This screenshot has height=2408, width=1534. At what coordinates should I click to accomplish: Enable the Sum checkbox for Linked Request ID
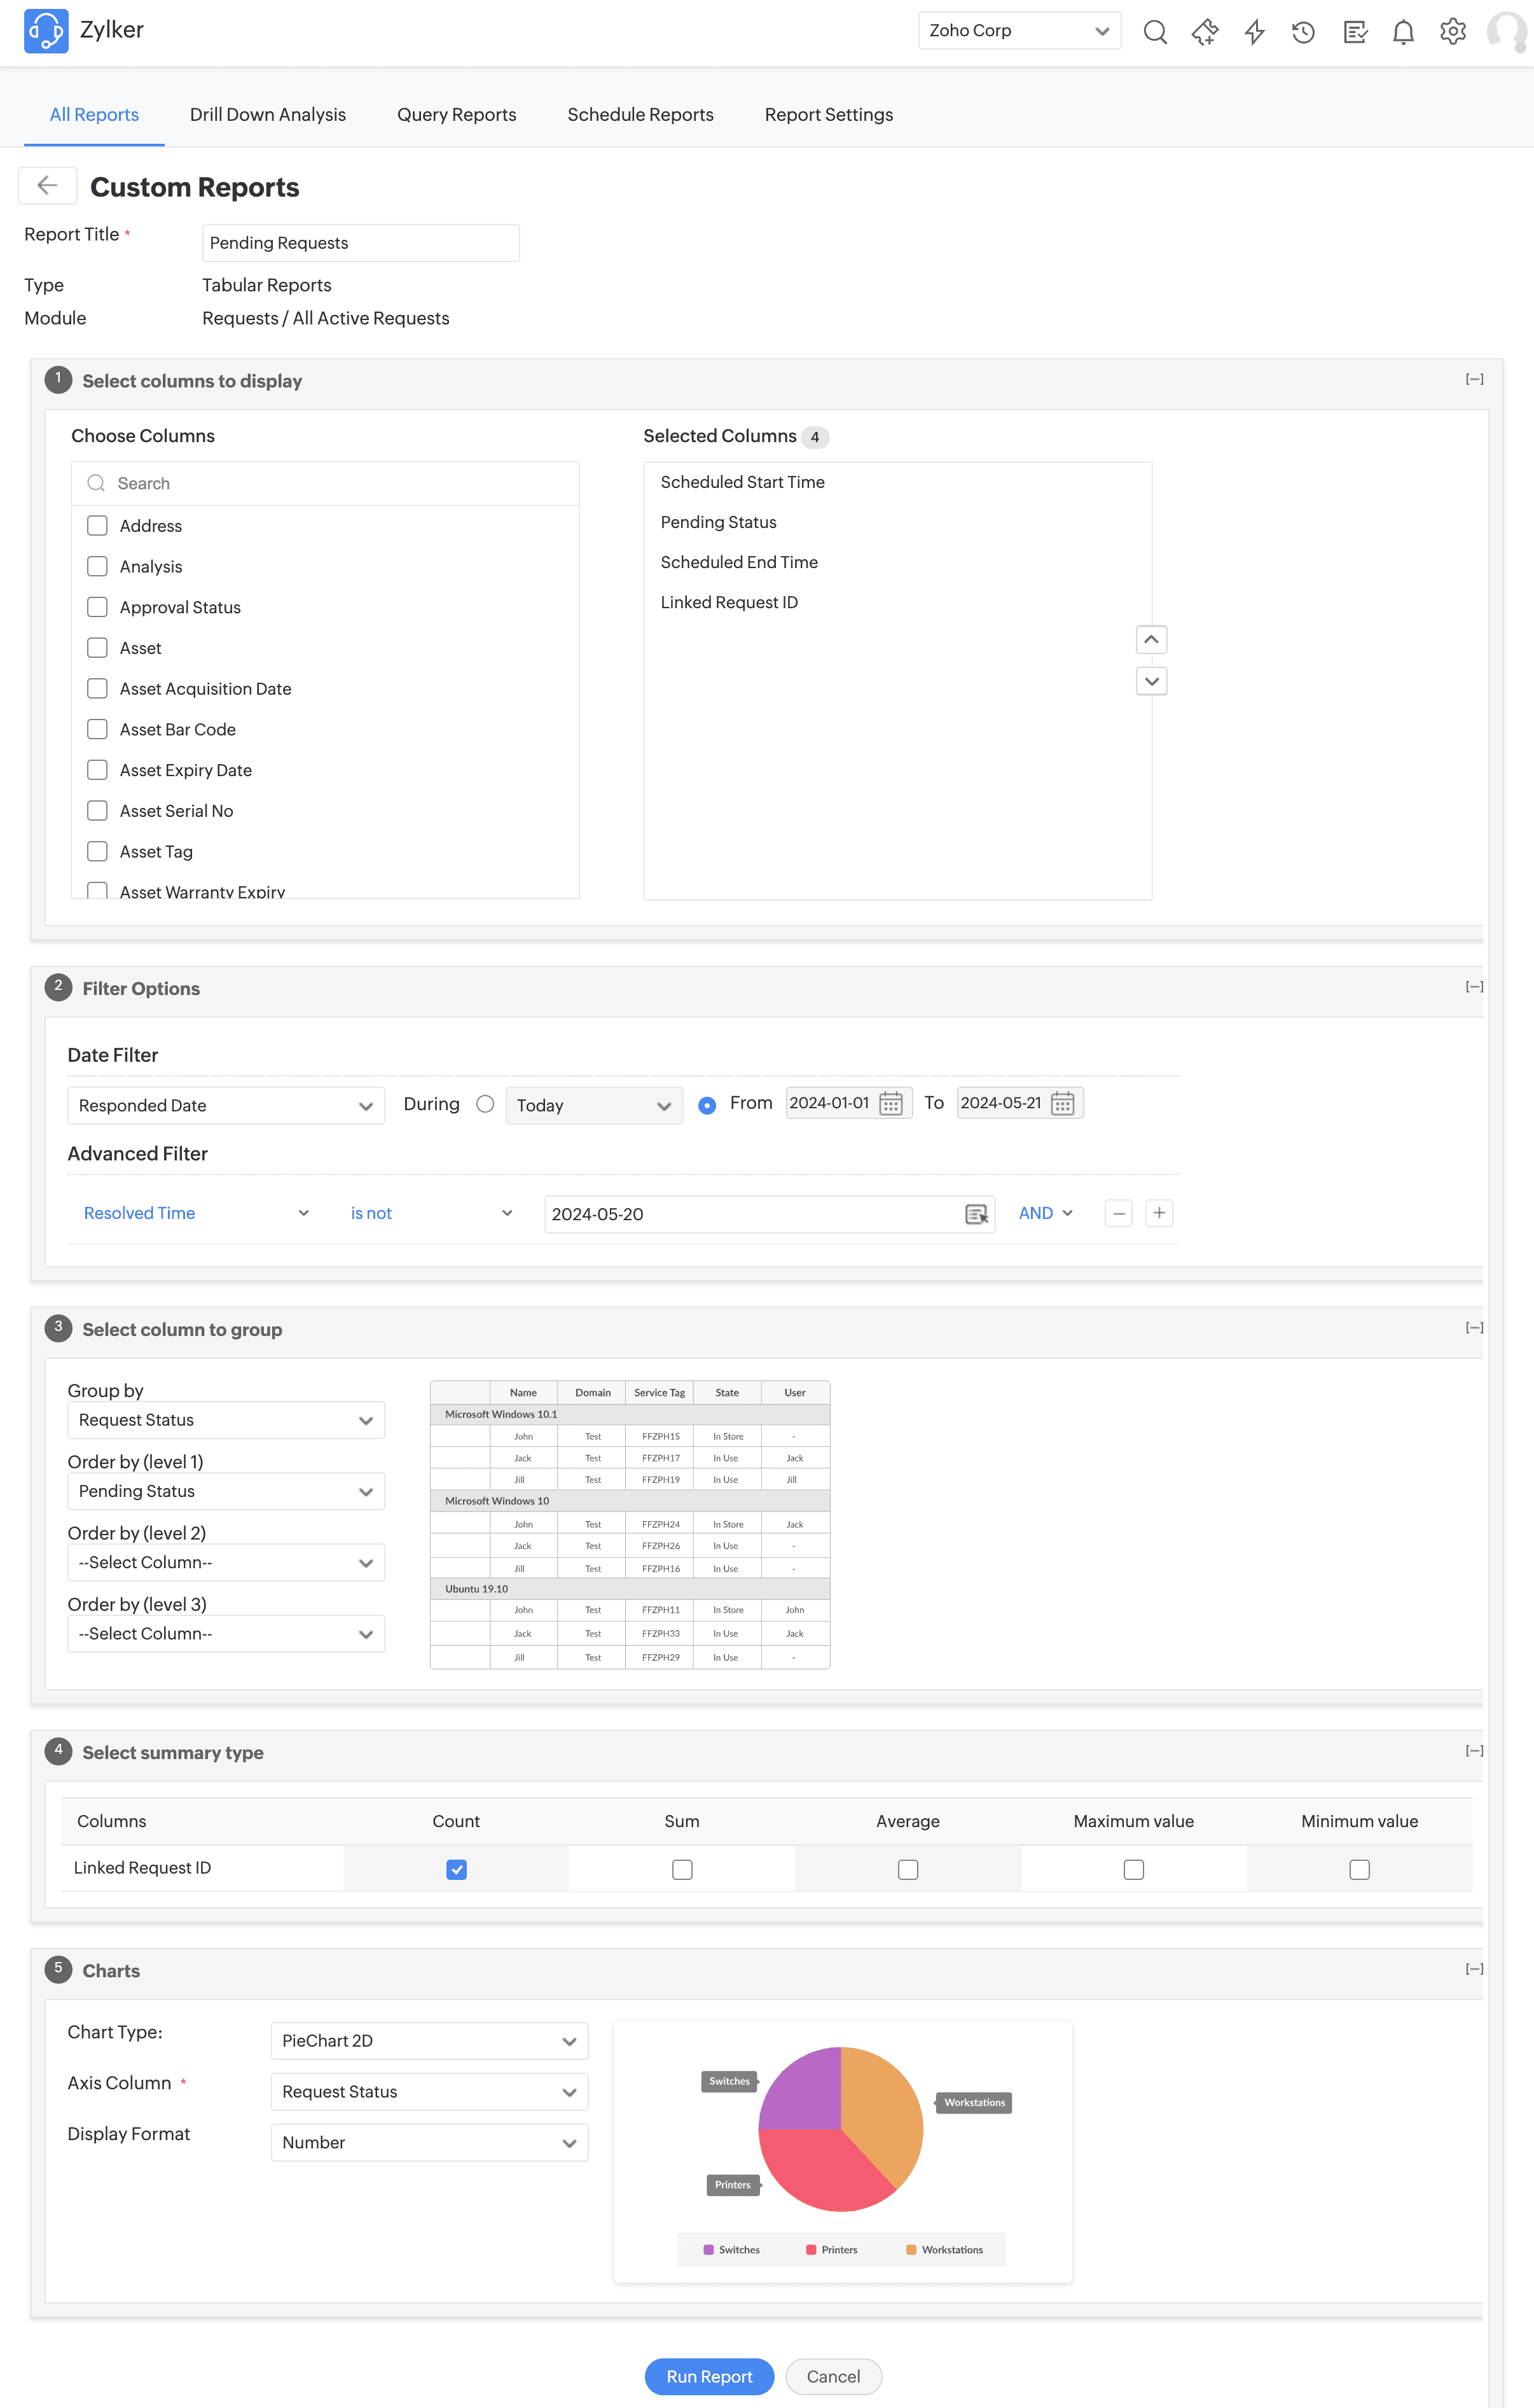click(682, 1869)
